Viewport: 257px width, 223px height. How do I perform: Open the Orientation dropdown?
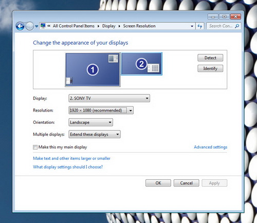click(x=90, y=122)
